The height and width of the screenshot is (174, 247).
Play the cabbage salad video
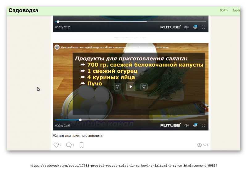point(131,87)
